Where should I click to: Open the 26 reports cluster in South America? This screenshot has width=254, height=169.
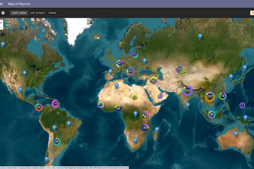(x=56, y=141)
